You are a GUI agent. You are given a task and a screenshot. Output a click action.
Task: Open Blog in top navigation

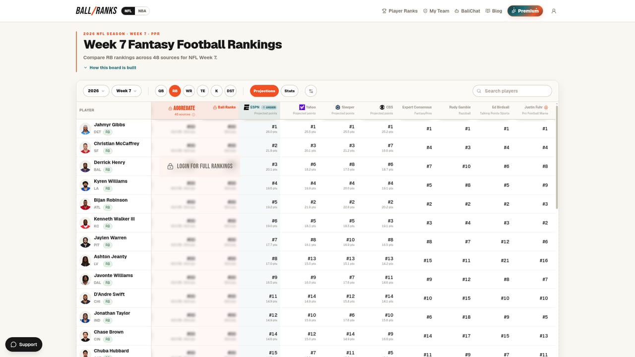(494, 11)
